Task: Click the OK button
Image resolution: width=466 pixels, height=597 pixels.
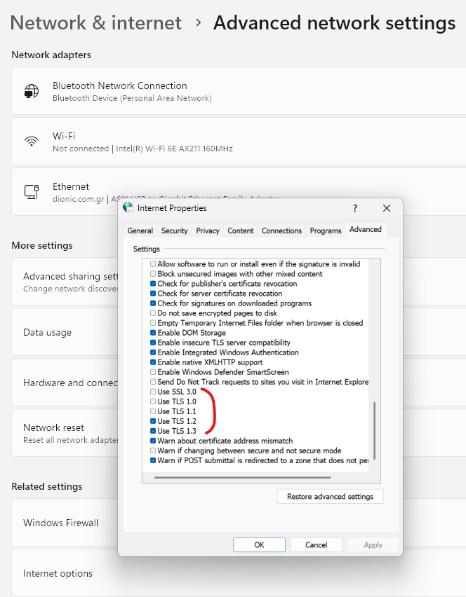Action: click(259, 544)
